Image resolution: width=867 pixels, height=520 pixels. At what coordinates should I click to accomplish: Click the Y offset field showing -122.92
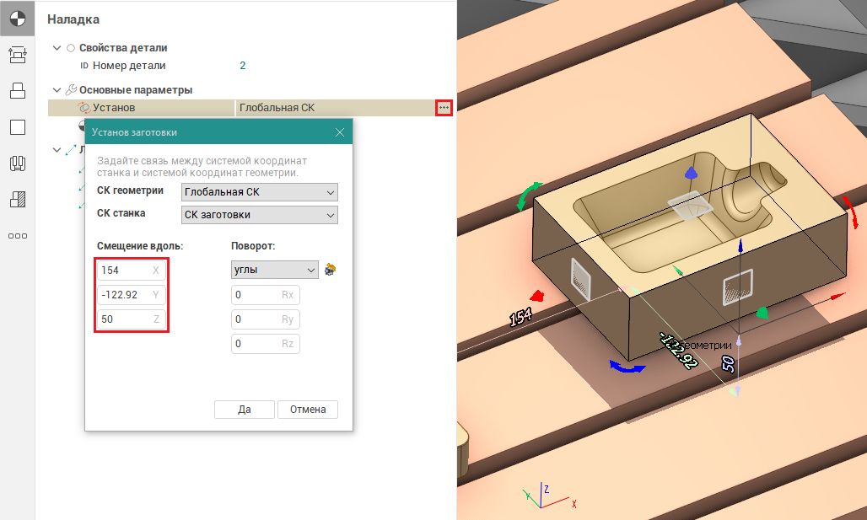(x=125, y=295)
